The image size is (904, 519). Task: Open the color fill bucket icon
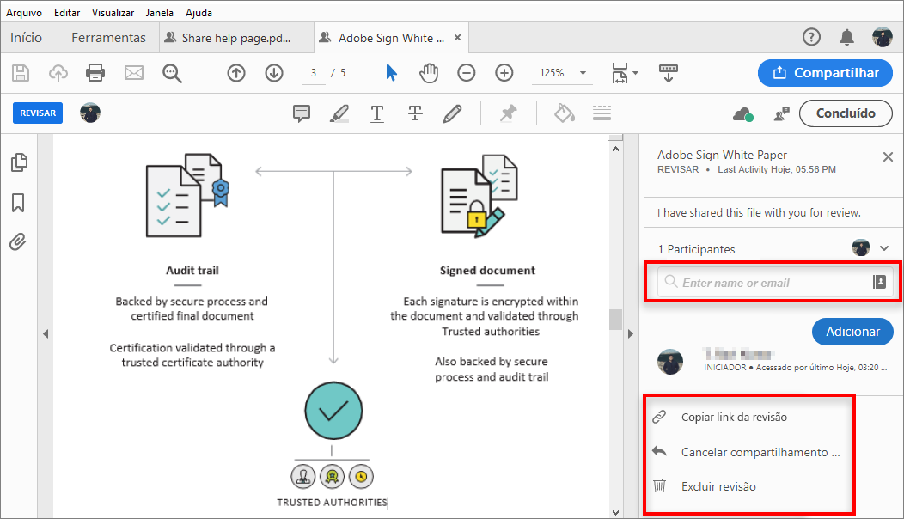pyautogui.click(x=565, y=113)
